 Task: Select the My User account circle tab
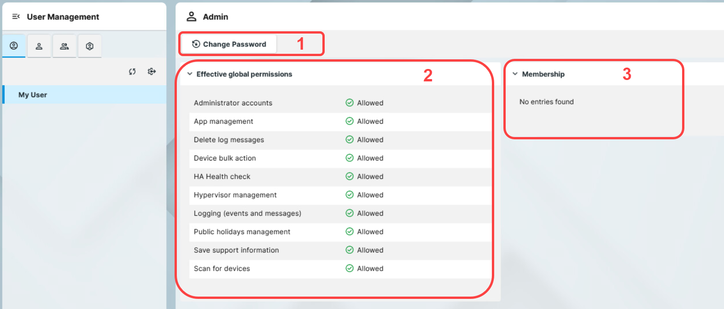[14, 46]
